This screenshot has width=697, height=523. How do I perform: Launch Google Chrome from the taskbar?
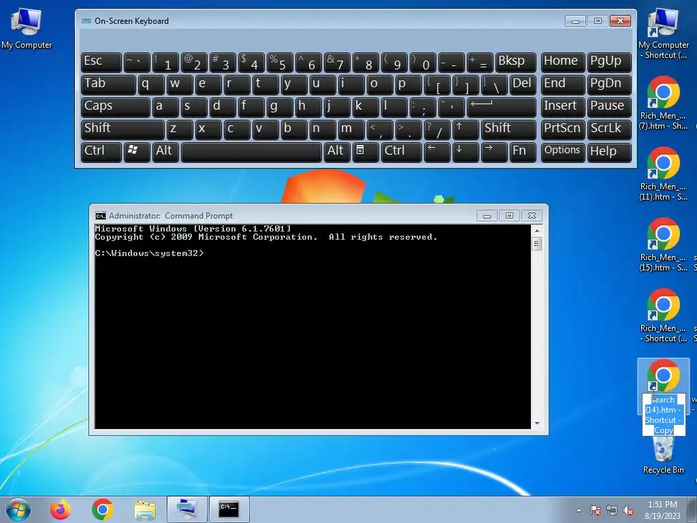tap(103, 509)
